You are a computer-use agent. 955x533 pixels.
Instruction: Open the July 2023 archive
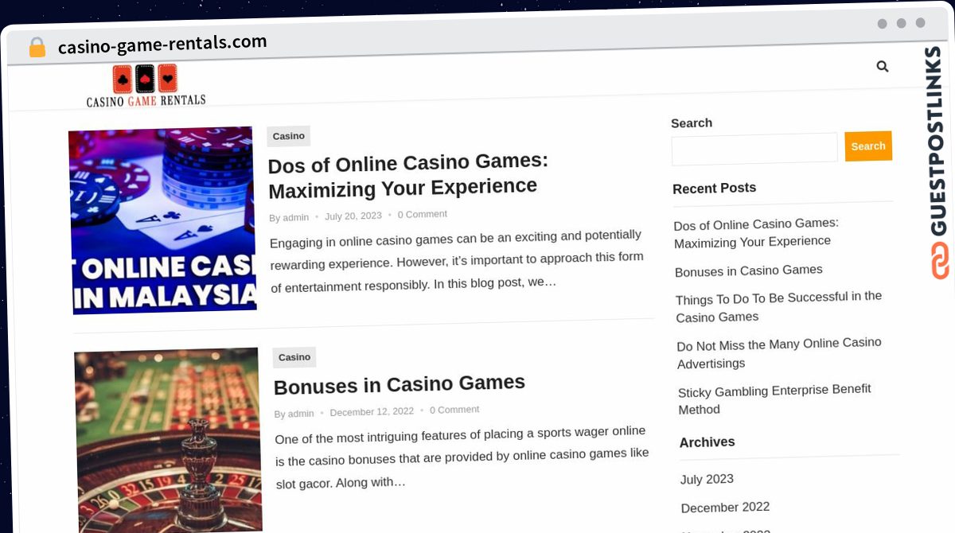tap(707, 479)
